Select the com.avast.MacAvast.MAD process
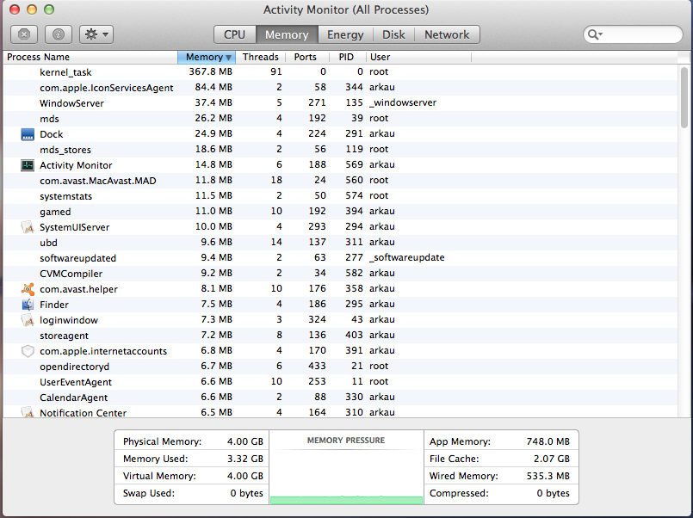693x518 pixels. [x=340, y=181]
